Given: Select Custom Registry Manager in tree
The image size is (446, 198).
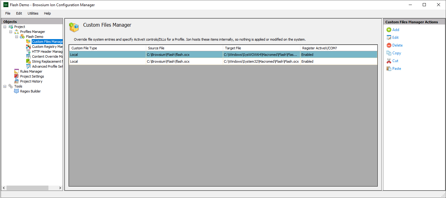Looking at the screenshot, I should tap(47, 47).
